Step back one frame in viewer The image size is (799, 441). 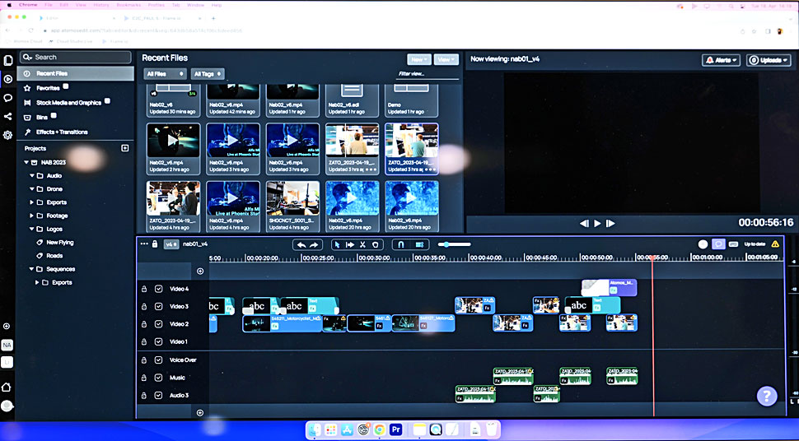coord(585,223)
